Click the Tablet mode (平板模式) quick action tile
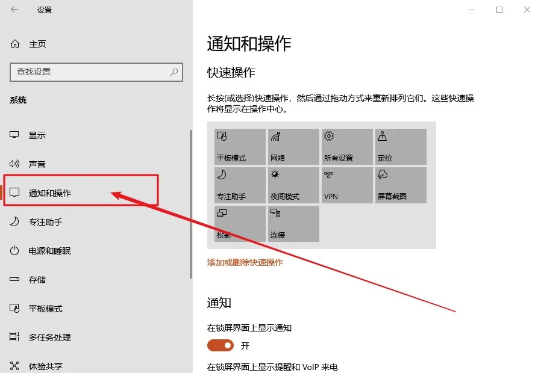 (240, 147)
